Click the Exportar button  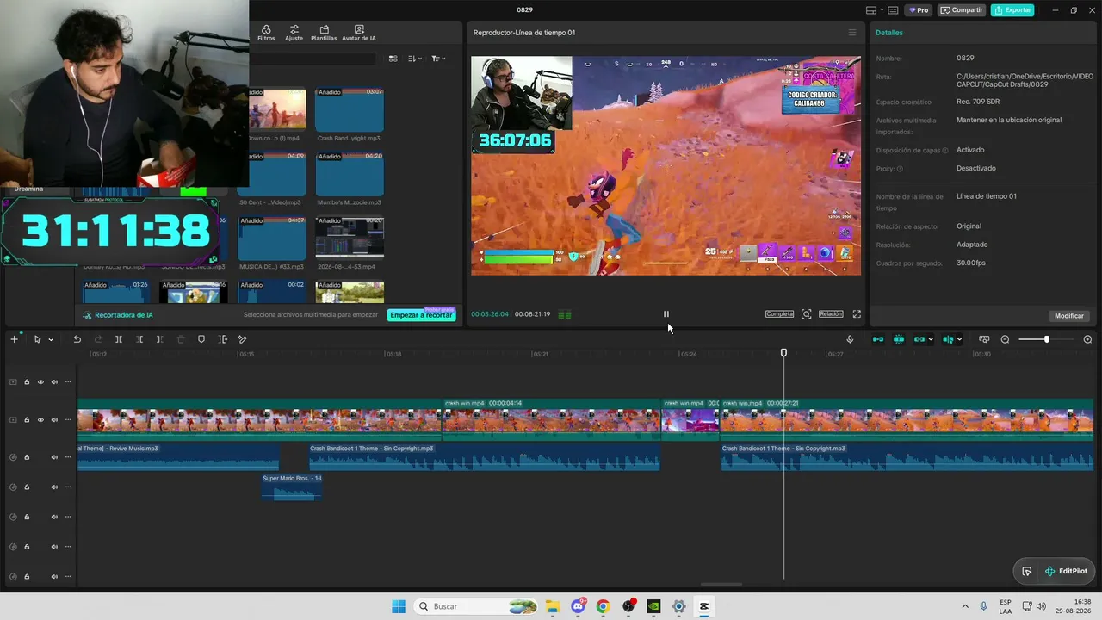pos(1012,10)
